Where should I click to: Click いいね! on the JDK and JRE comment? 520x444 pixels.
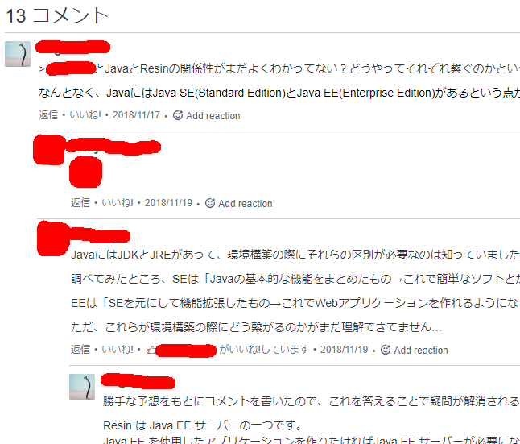(118, 350)
